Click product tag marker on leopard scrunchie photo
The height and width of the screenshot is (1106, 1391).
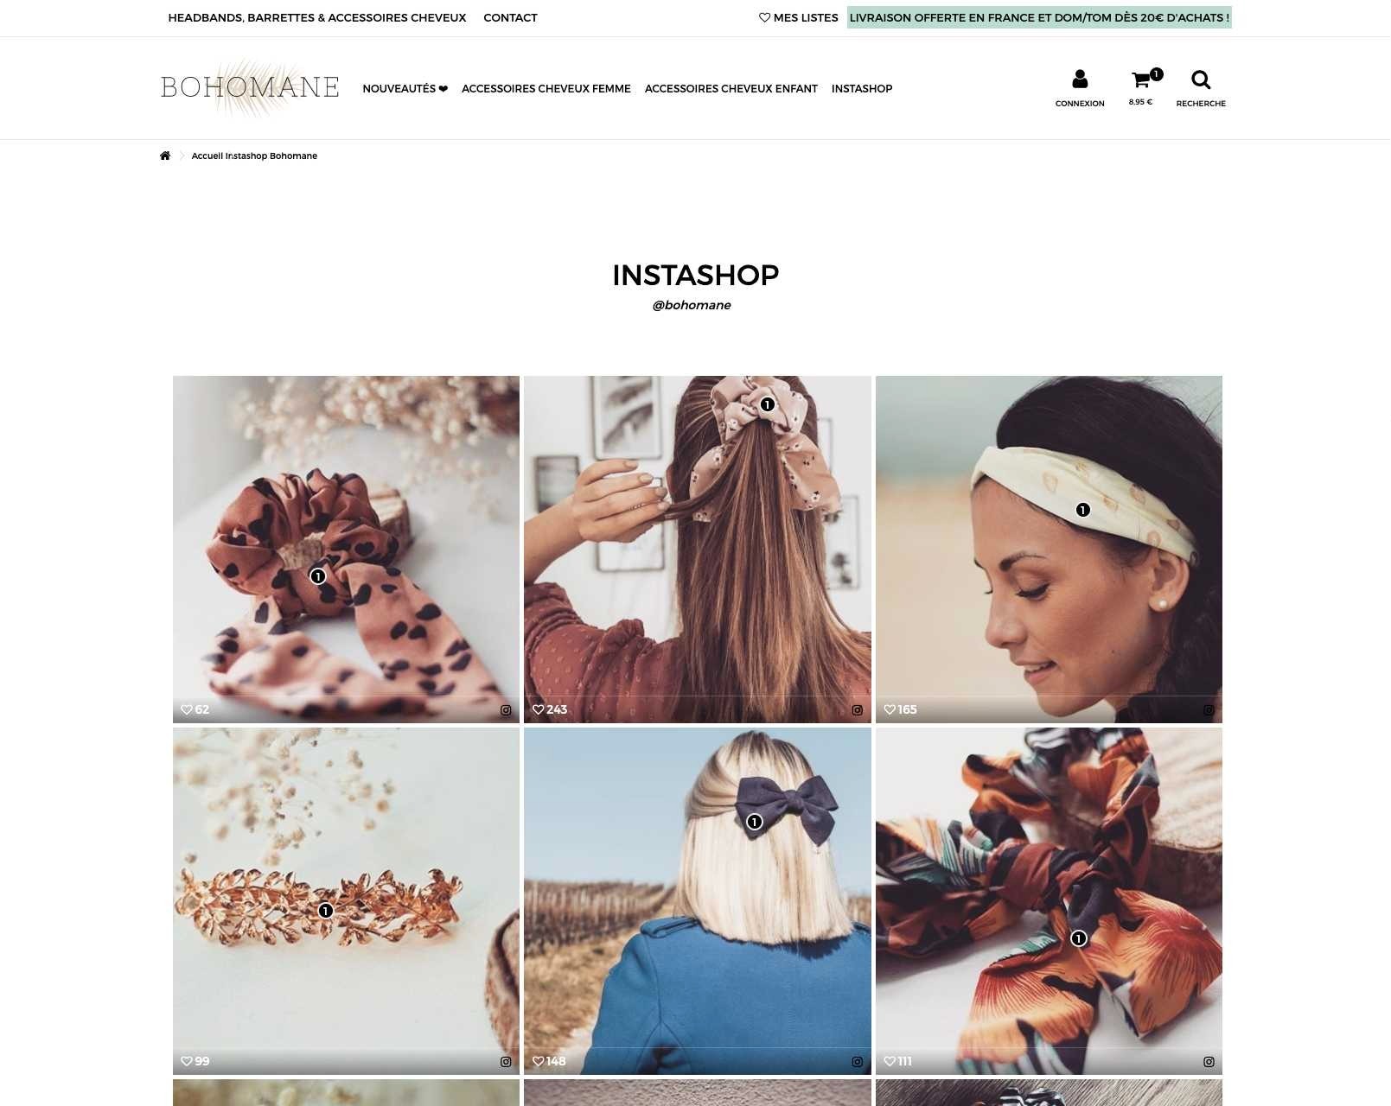tap(318, 576)
